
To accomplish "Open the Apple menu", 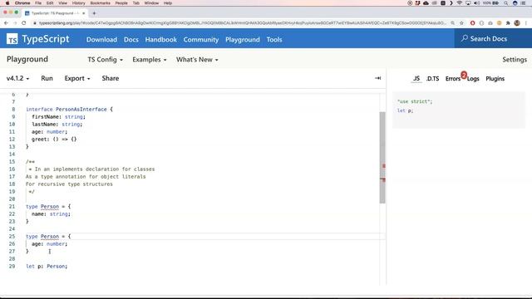I will (7, 3).
